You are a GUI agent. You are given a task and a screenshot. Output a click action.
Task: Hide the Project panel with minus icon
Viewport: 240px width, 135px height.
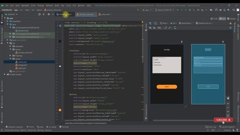[53, 14]
